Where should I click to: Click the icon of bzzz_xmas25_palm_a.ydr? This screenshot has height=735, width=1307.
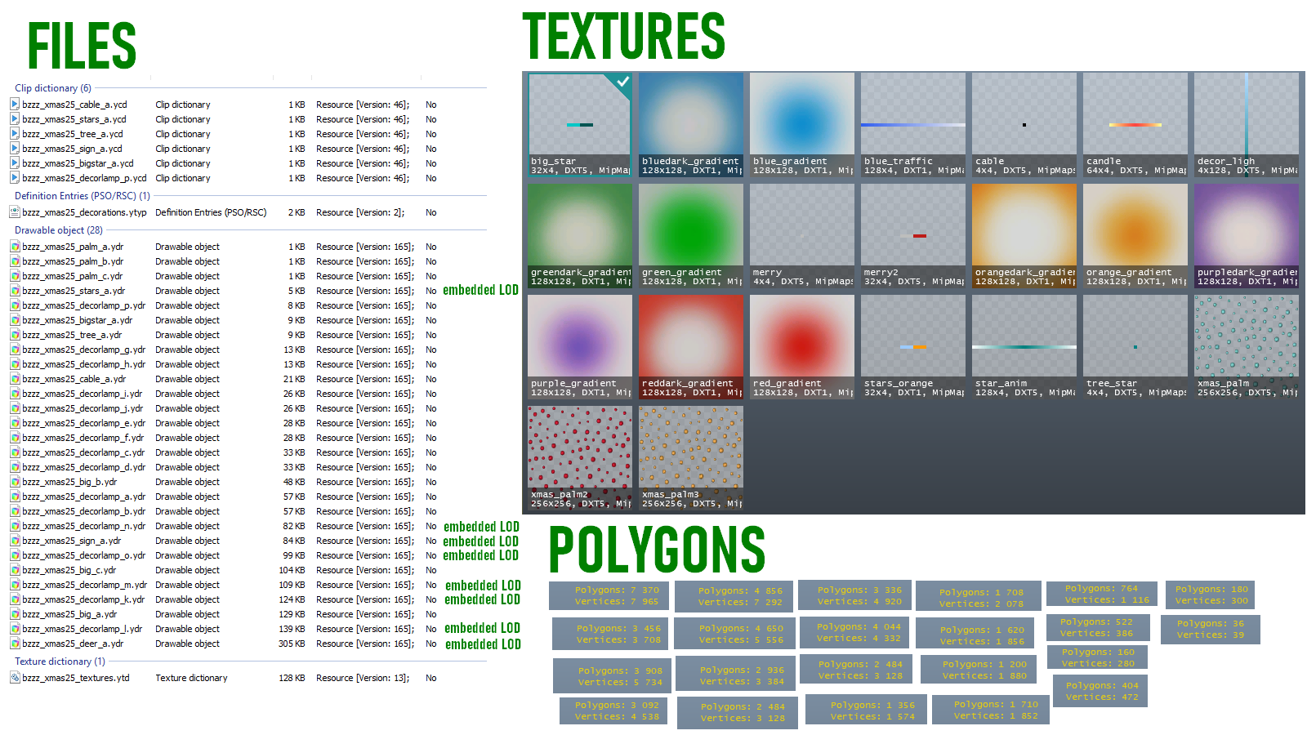click(15, 247)
